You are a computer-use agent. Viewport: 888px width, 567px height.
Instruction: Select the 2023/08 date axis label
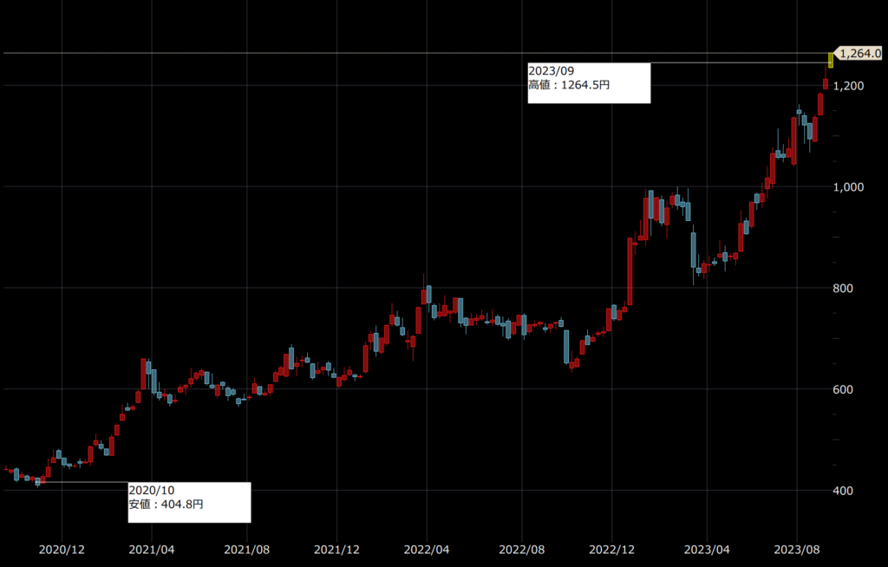pyautogui.click(x=797, y=550)
